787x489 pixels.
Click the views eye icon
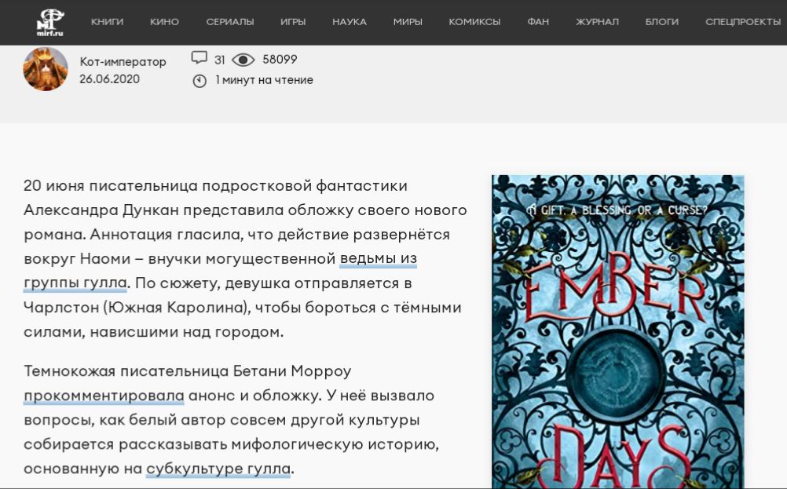coord(243,60)
